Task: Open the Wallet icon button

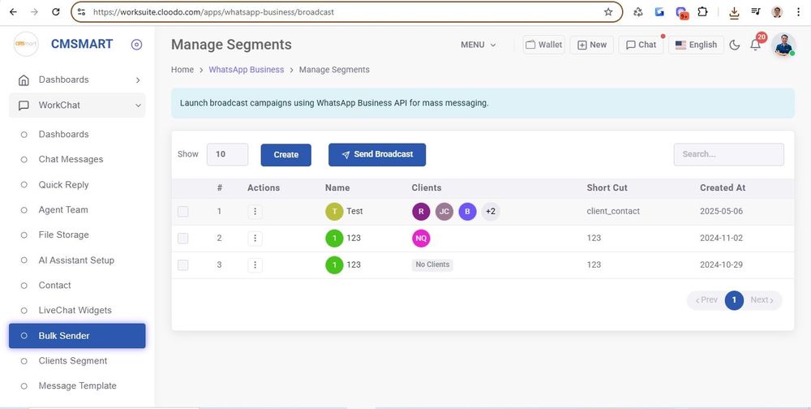Action: click(x=543, y=45)
